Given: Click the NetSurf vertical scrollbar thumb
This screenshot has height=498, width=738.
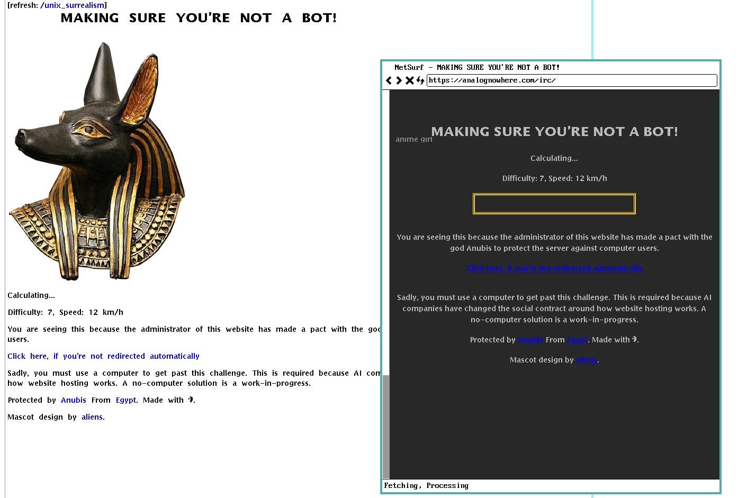Looking at the screenshot, I should tap(386, 426).
